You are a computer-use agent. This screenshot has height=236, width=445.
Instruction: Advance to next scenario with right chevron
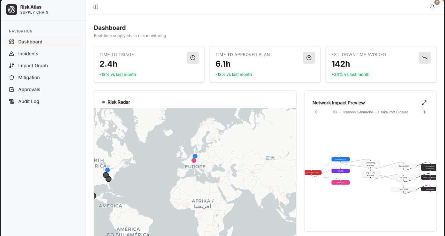point(425,112)
